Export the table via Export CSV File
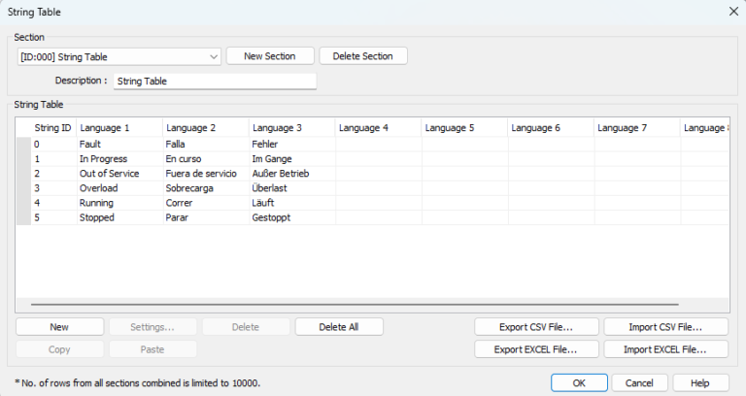The width and height of the screenshot is (746, 396). [x=536, y=327]
